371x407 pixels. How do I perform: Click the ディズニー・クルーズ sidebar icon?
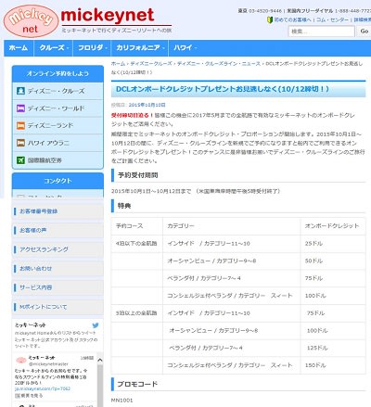pyautogui.click(x=20, y=91)
